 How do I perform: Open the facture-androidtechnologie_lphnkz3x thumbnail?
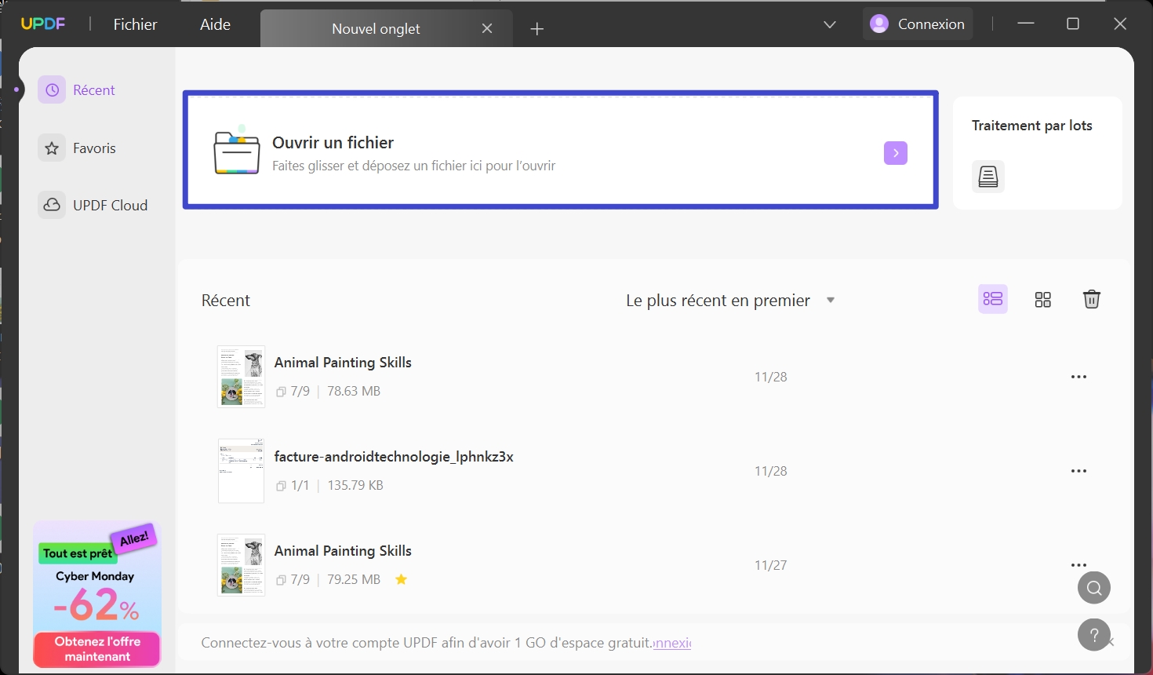(x=241, y=471)
